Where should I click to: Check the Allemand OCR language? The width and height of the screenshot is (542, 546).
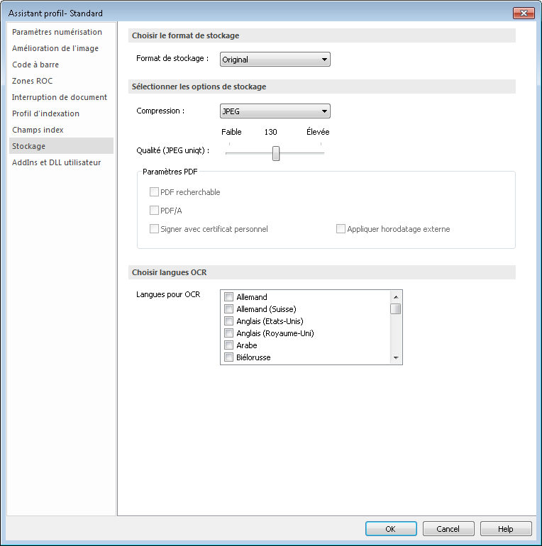point(228,297)
